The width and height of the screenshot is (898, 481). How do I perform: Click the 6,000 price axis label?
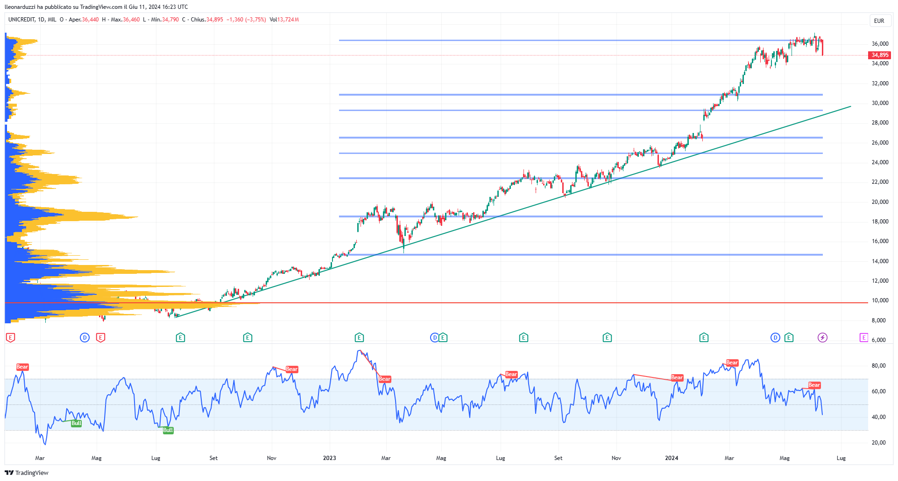(878, 340)
